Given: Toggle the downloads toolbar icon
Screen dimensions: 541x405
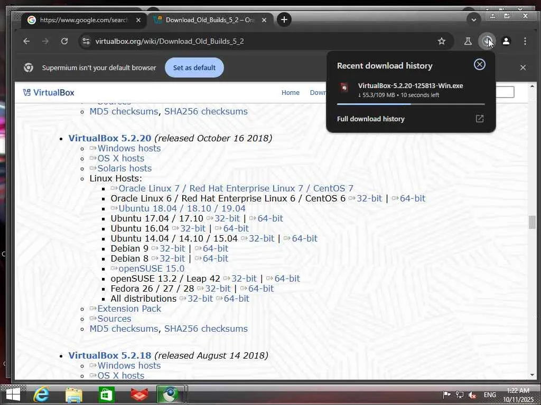Looking at the screenshot, I should pyautogui.click(x=487, y=41).
